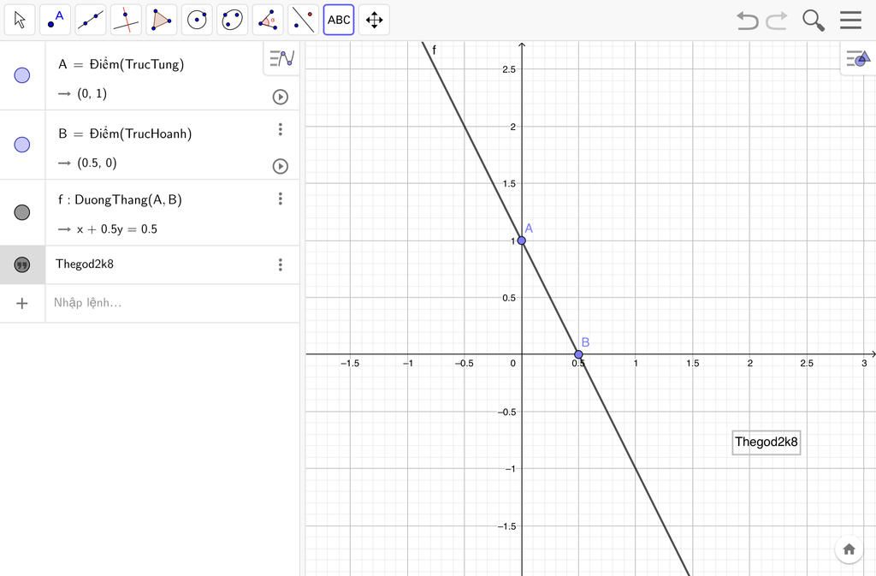The width and height of the screenshot is (876, 576).
Task: Toggle visibility of line f
Action: click(x=21, y=212)
